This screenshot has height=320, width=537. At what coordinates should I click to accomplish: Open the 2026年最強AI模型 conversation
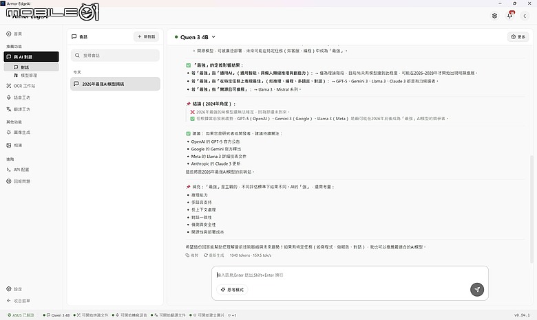pyautogui.click(x=115, y=84)
